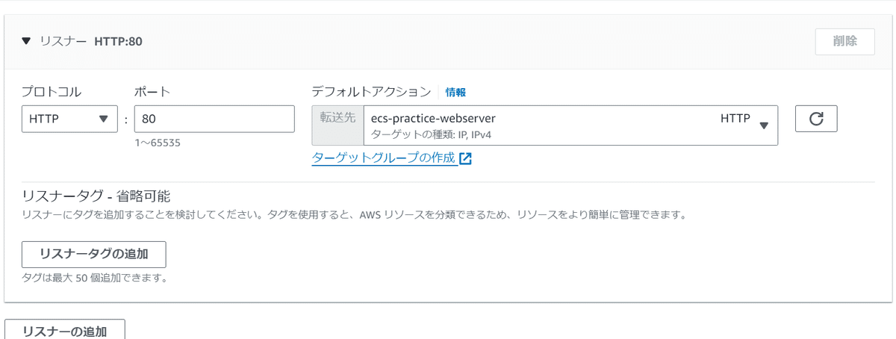Screen dimensions: 896x339
Task: Click the リスナータグ - 省略可能 heading
Action: coord(96,197)
